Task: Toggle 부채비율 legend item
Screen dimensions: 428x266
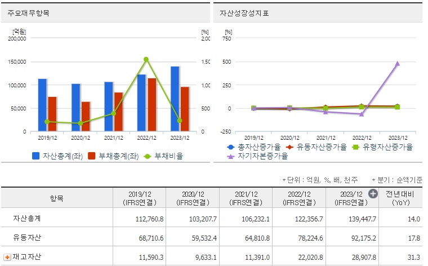Action: pyautogui.click(x=163, y=156)
